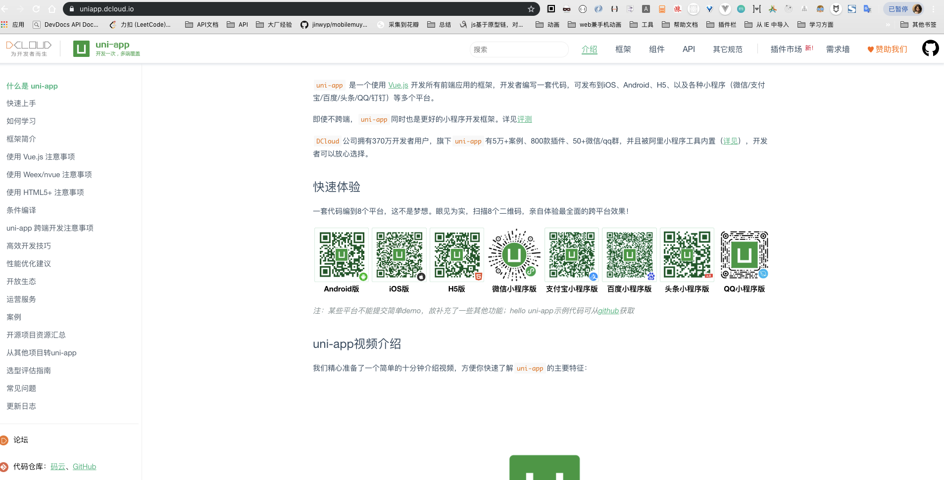Viewport: 944px width, 480px height.
Task: Expand the 其他书签 bookmark folder
Action: 918,24
